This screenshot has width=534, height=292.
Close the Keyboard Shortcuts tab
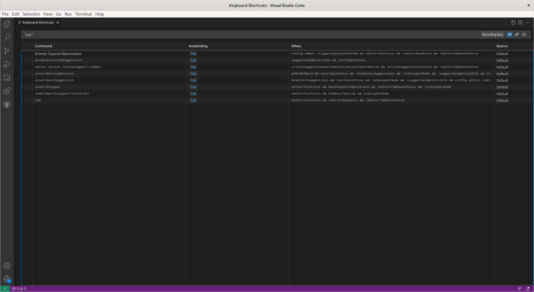point(58,23)
